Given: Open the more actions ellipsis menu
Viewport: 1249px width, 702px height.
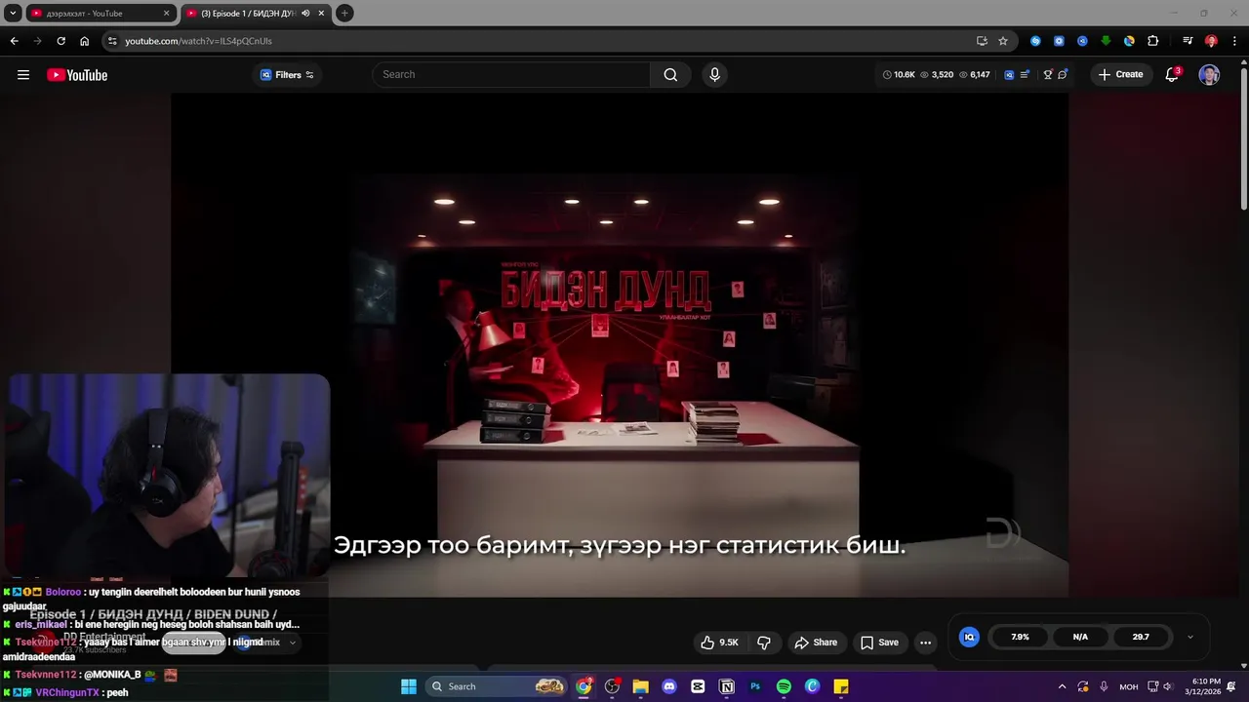Looking at the screenshot, I should (925, 643).
